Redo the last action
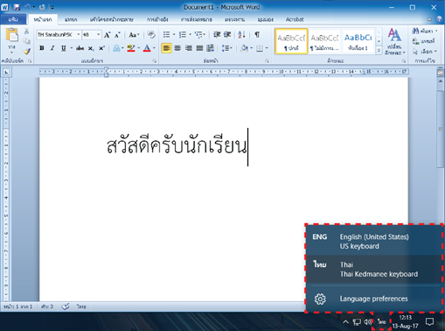The image size is (445, 331). click(42, 7)
